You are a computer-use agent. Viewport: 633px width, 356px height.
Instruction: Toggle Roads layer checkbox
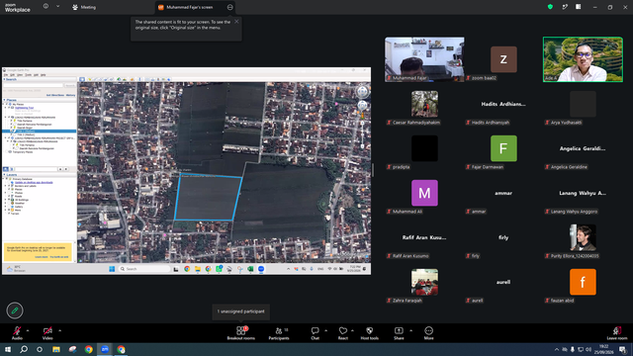coord(9,196)
